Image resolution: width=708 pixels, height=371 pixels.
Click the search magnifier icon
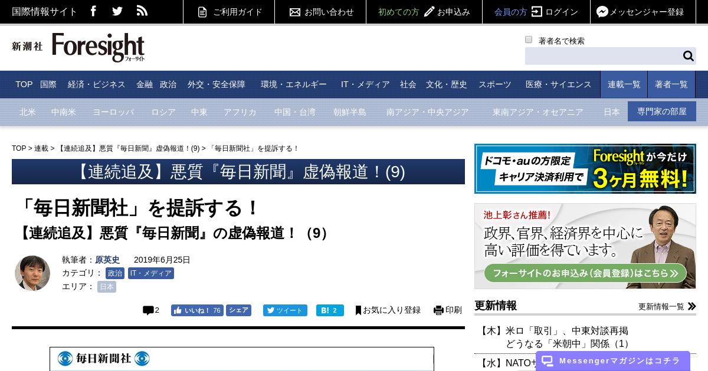pyautogui.click(x=689, y=56)
